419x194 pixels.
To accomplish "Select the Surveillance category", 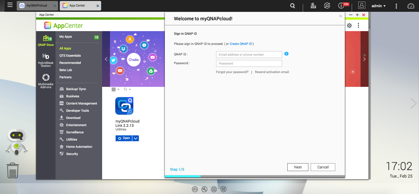I will pos(74,132).
